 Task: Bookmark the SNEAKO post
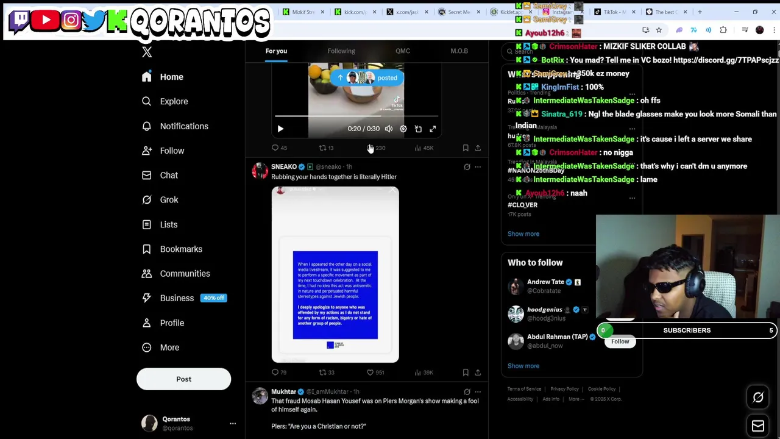[466, 373]
